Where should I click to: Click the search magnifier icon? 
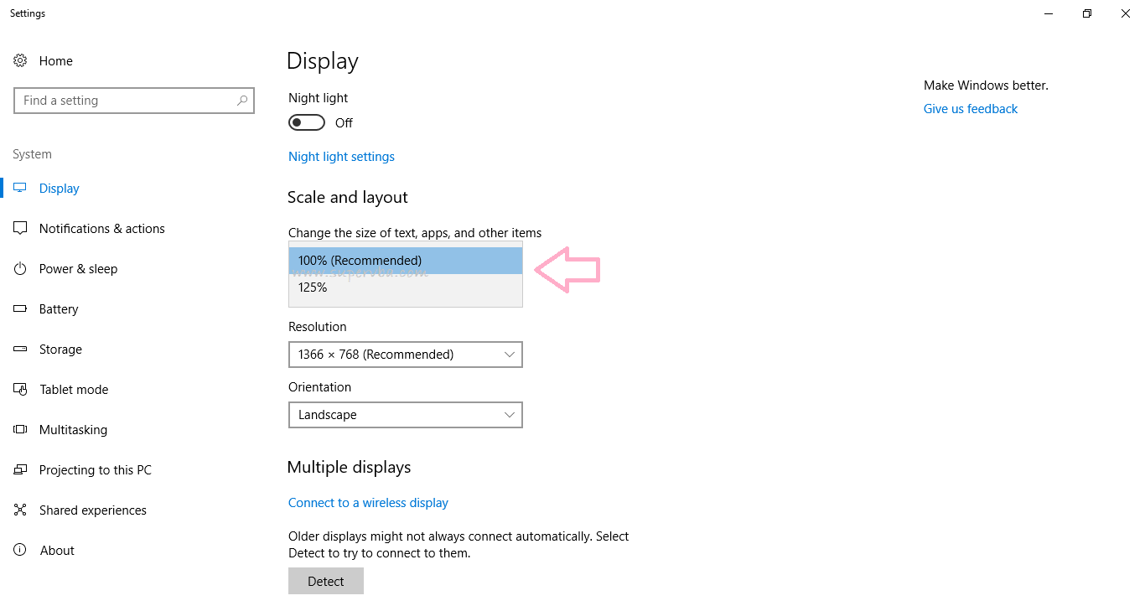point(242,101)
